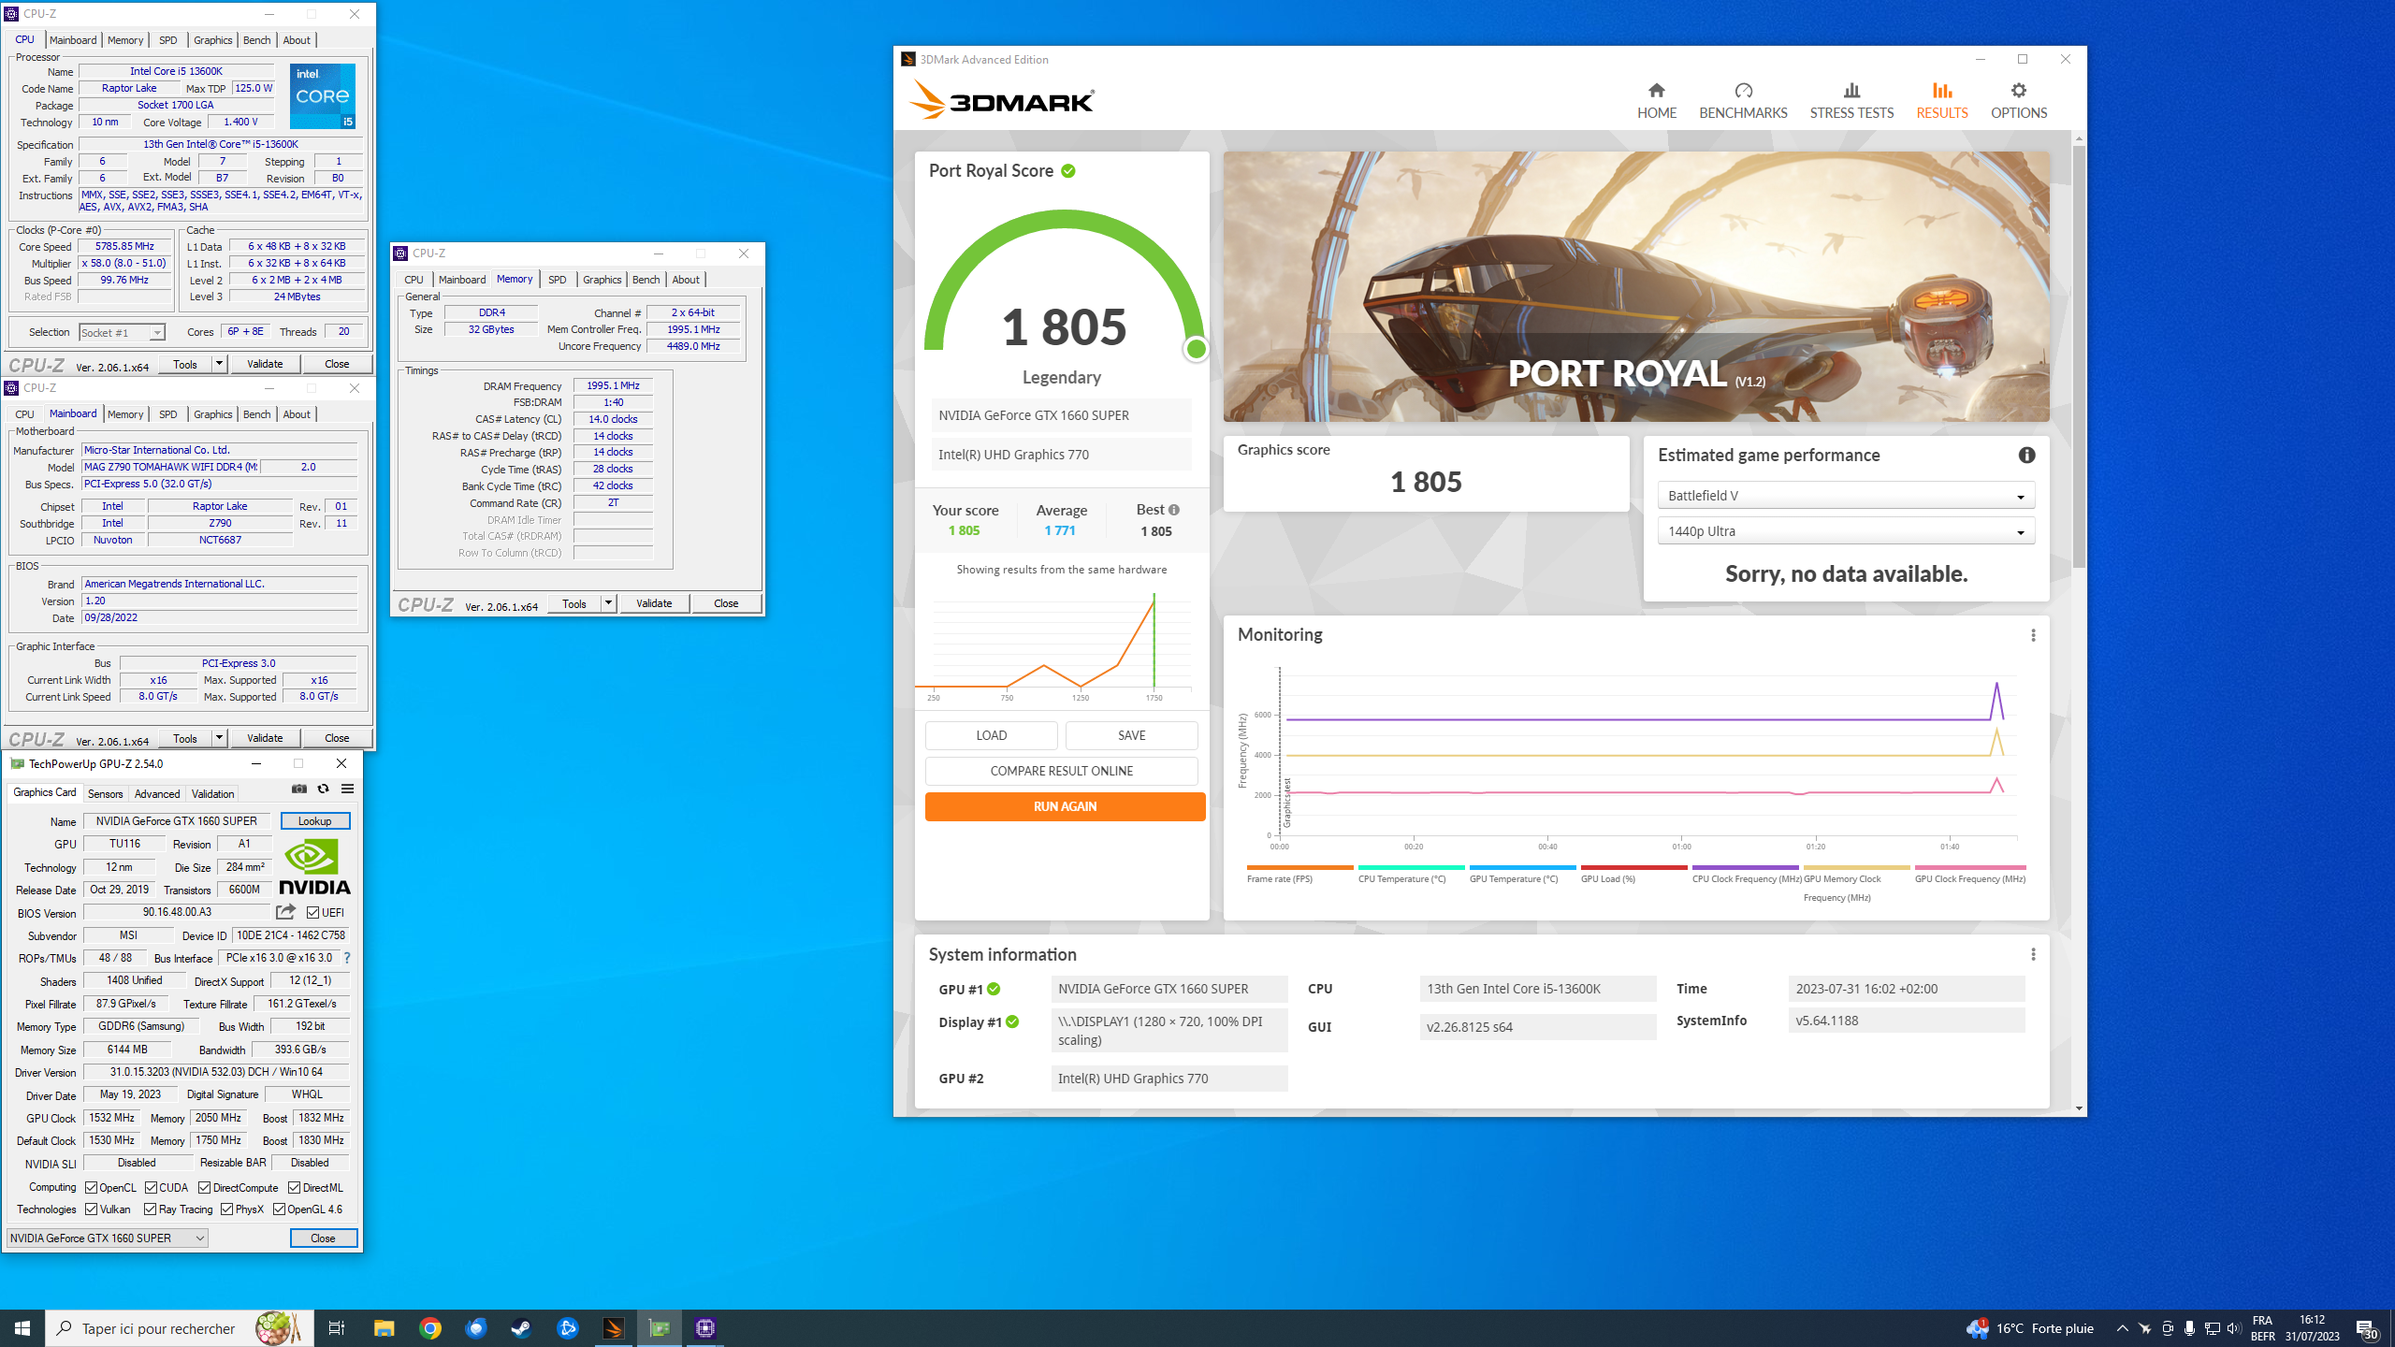Toggle the OpenGL 4.6 checkbox

(x=280, y=1209)
